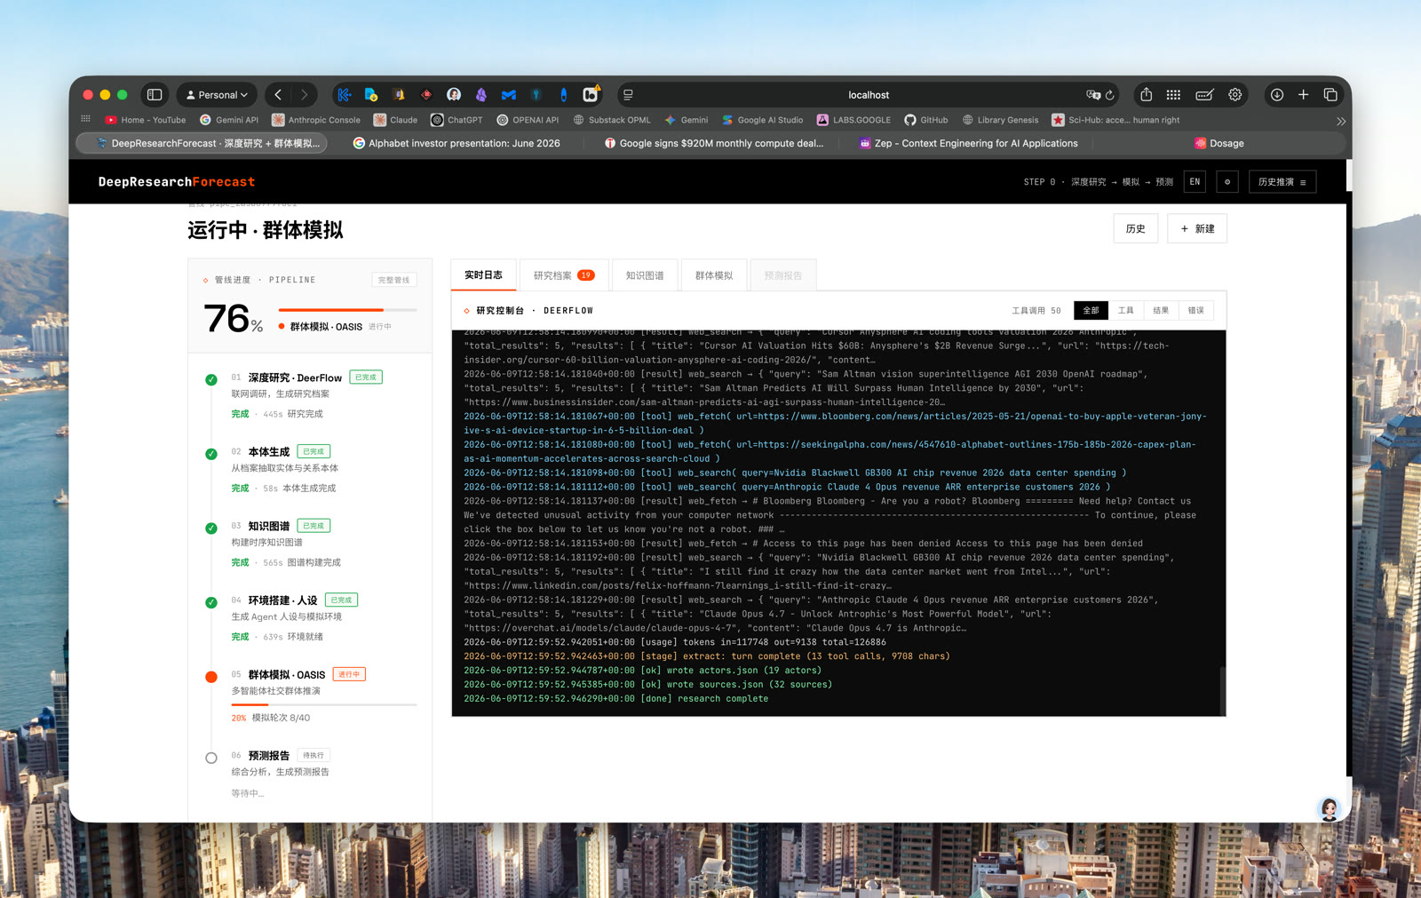Open the Library Genesis bookmark
This screenshot has height=898, width=1421.
coord(1000,120)
